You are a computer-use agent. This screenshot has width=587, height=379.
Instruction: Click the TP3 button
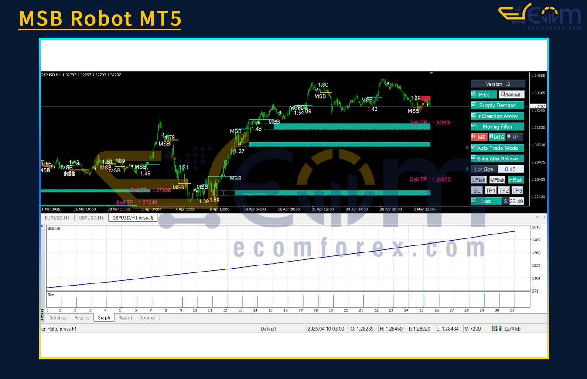click(517, 190)
